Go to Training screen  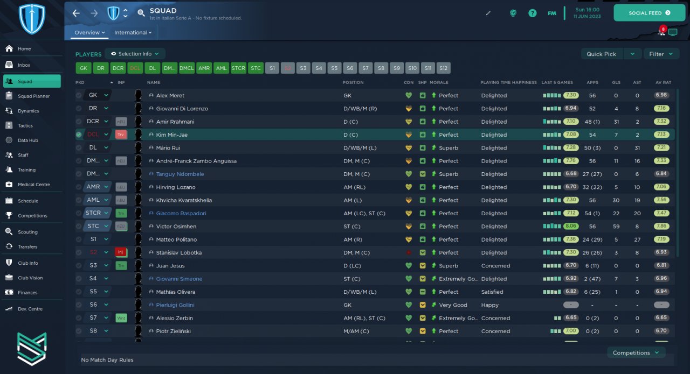(x=31, y=170)
